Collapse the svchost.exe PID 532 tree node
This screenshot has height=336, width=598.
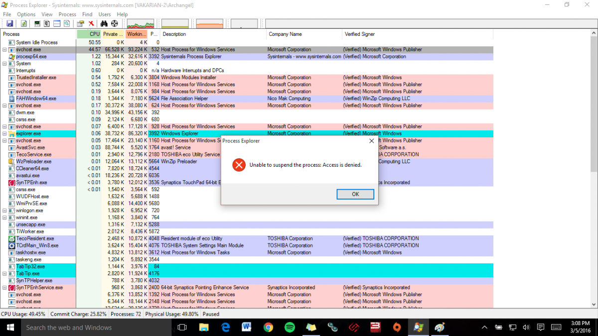[4, 50]
